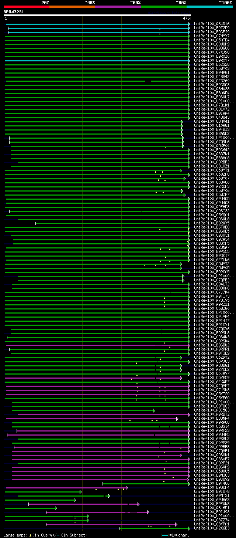The height and width of the screenshot is (538, 236).
Task: Choose hit UniRef100_Q8H041
Action: (212, 121)
